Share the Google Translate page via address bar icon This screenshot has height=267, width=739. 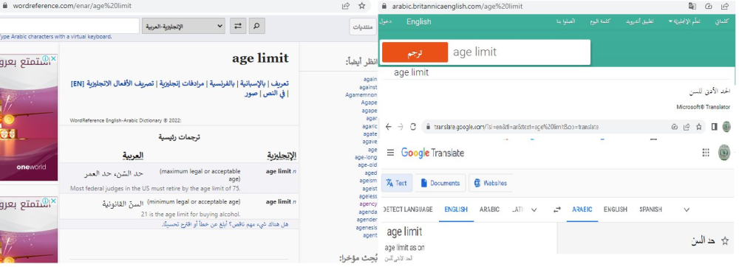[x=687, y=126]
